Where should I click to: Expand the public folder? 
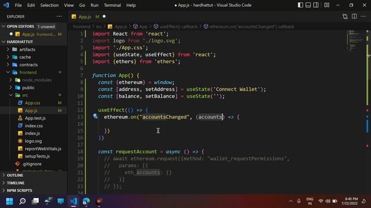pyautogui.click(x=34, y=87)
